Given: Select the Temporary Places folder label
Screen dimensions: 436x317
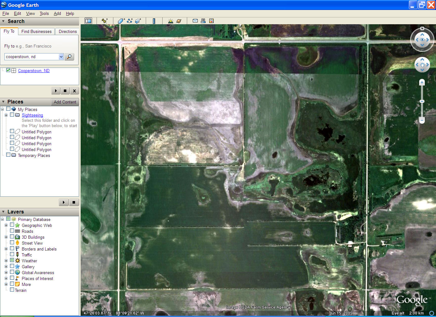Looking at the screenshot, I should click(x=34, y=155).
